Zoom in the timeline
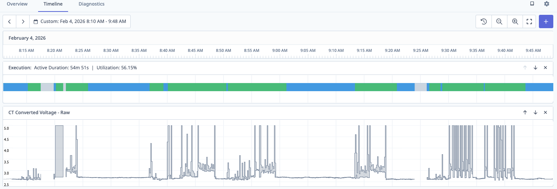 [x=515, y=21]
